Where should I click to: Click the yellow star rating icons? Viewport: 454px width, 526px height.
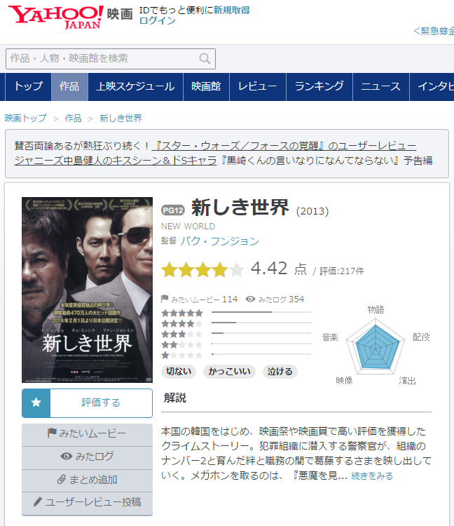coord(202,269)
